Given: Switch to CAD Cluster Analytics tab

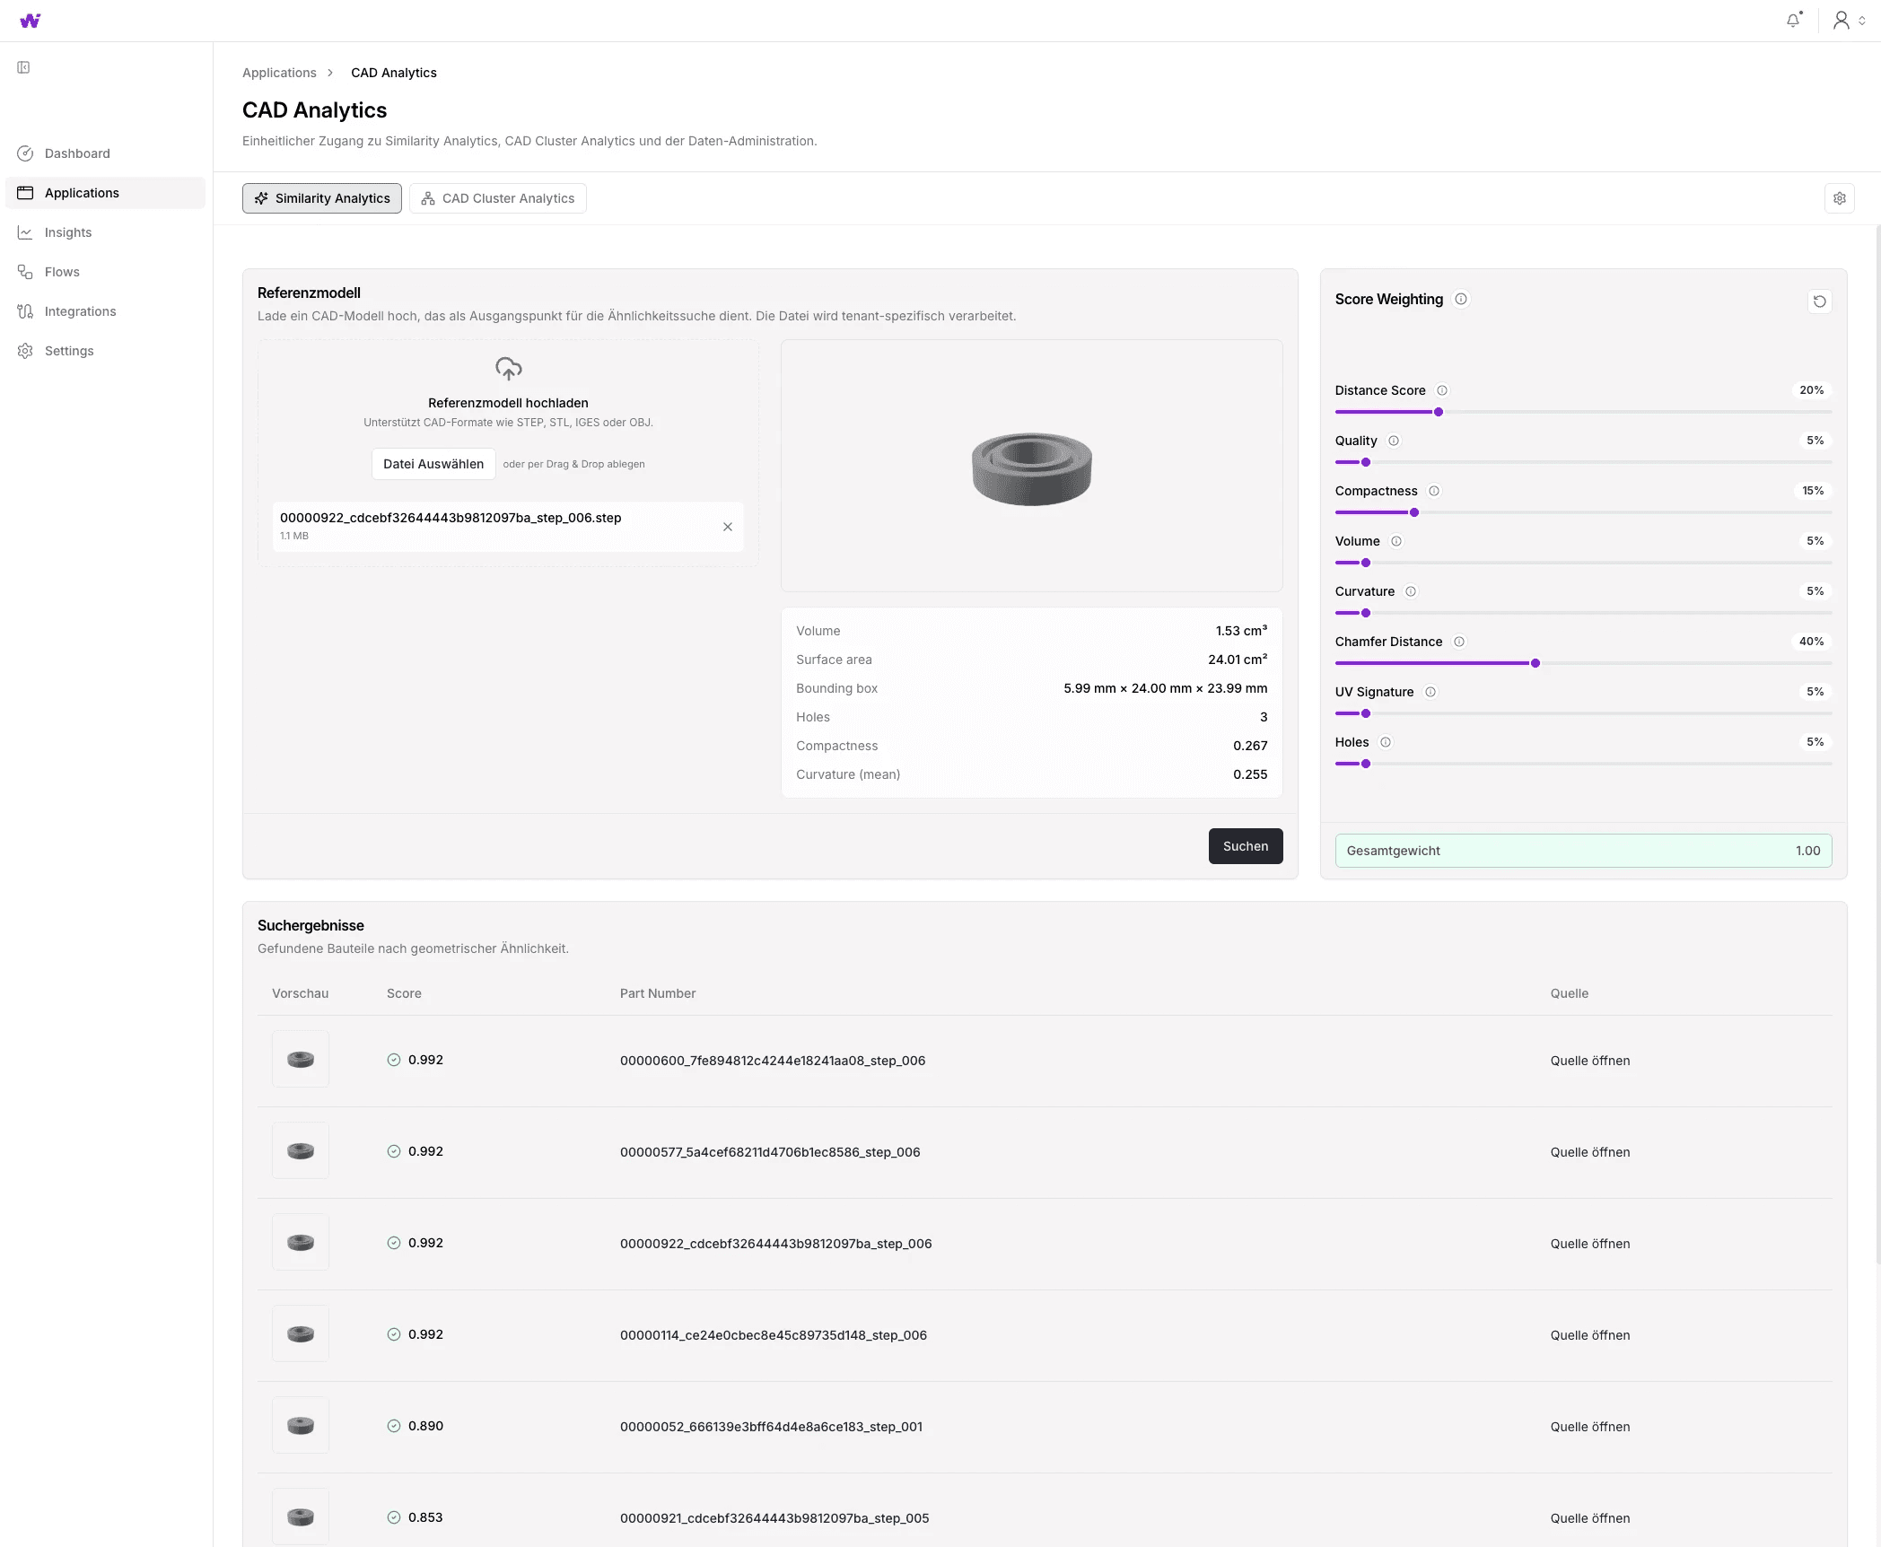Looking at the screenshot, I should point(498,198).
